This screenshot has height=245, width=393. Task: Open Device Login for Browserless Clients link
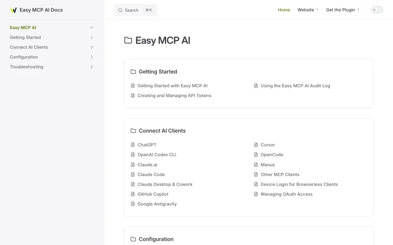click(299, 184)
